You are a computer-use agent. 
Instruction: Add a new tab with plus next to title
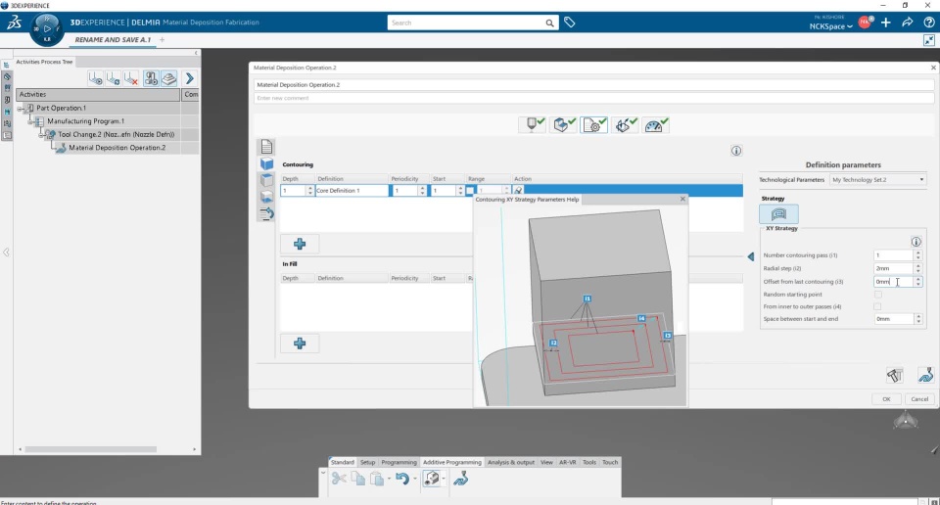tap(162, 39)
